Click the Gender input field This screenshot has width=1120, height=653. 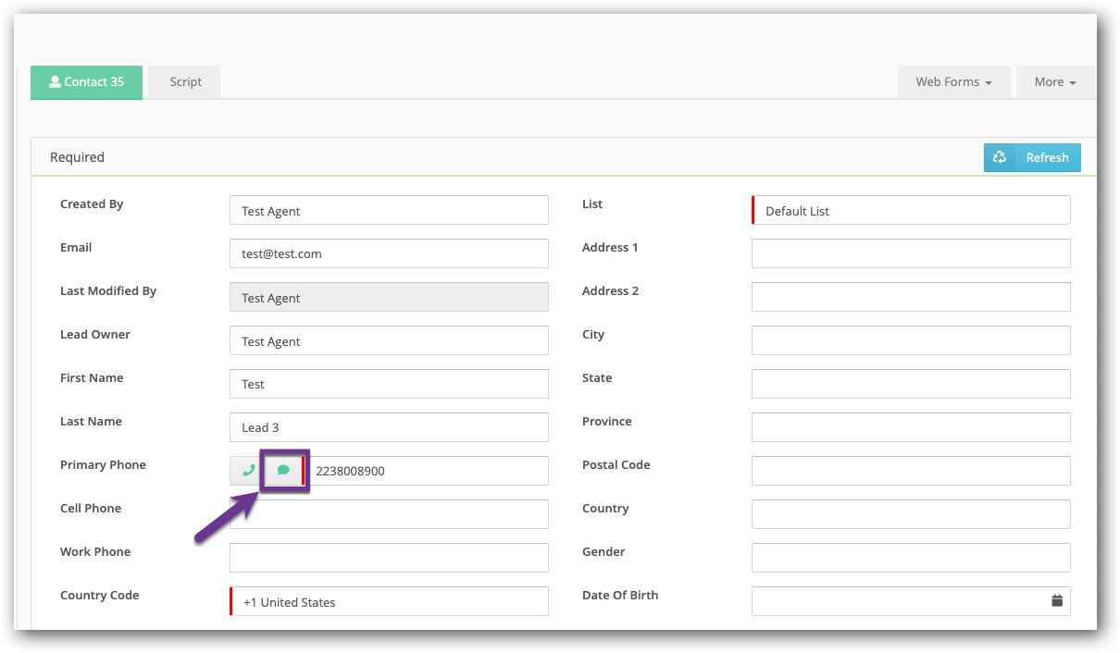coord(910,557)
